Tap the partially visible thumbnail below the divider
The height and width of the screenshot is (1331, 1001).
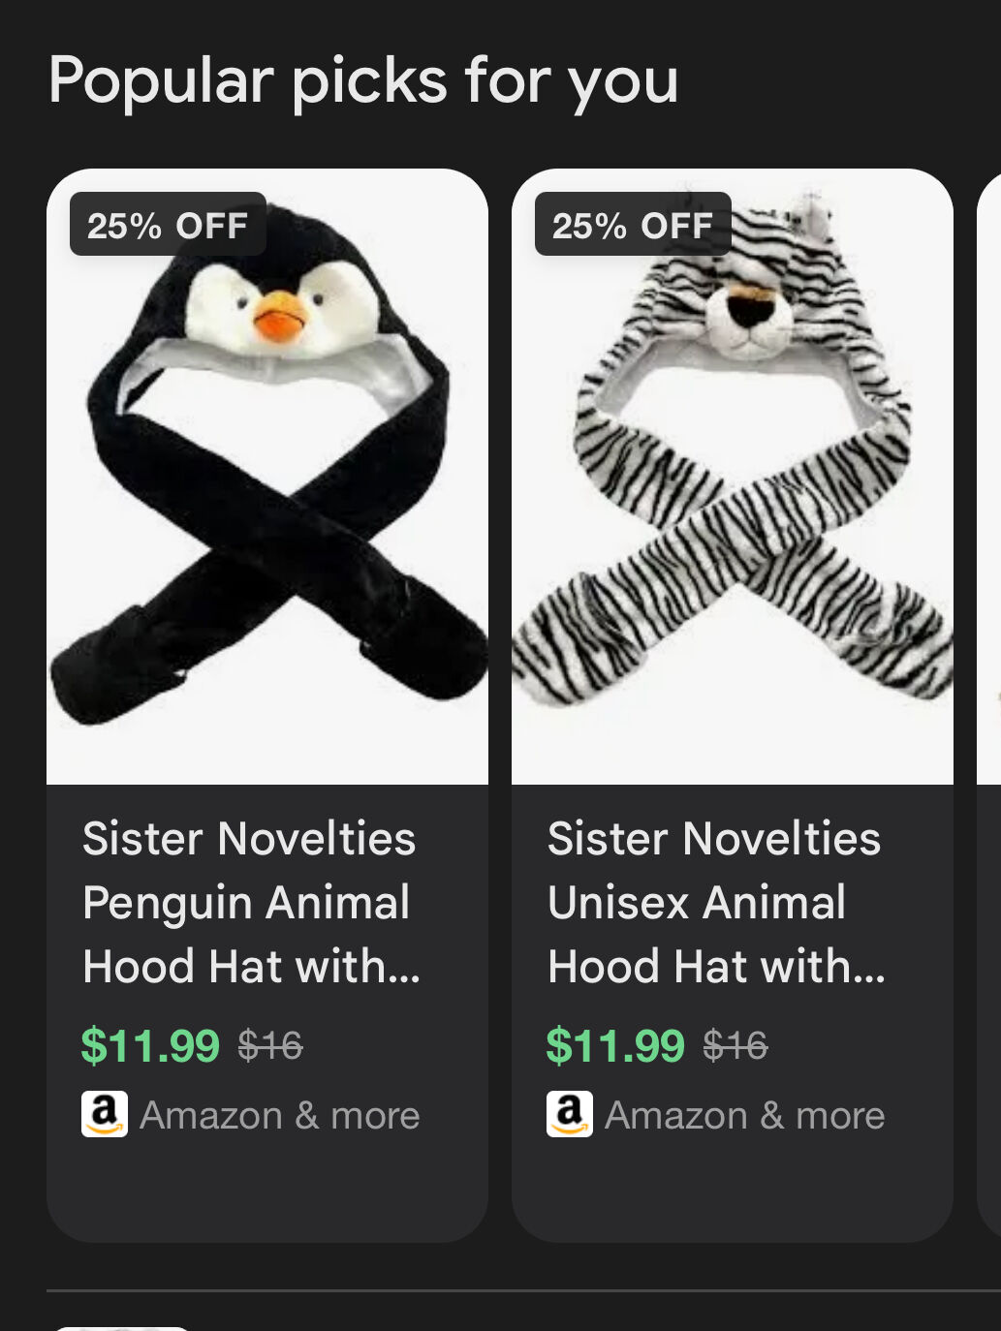tap(121, 1327)
